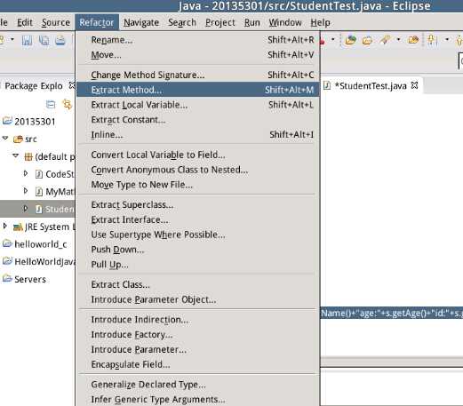Open the Source menu
The image size is (463, 406).
coord(56,22)
